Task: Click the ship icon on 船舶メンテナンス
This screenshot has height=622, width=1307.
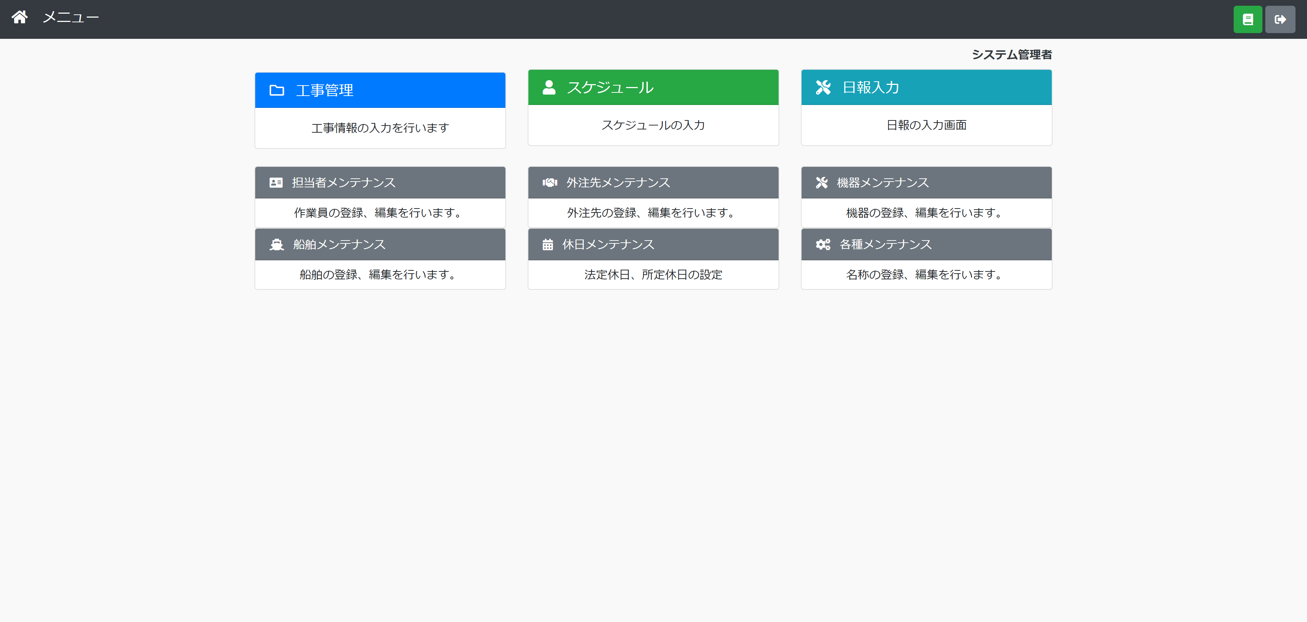Action: [276, 244]
